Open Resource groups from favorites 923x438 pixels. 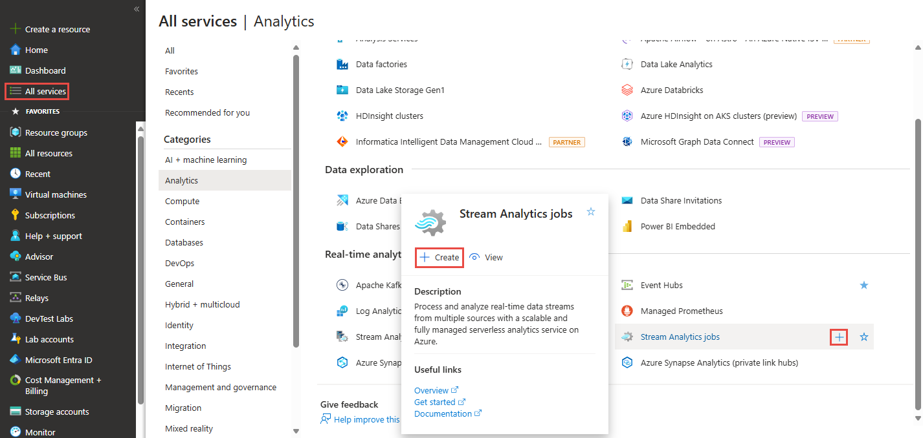tap(56, 132)
